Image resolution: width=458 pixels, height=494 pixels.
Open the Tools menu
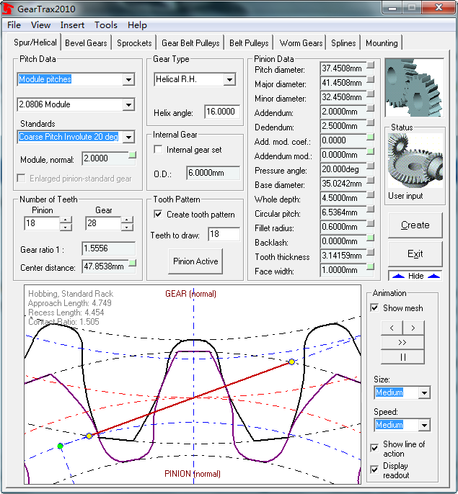[x=106, y=25]
